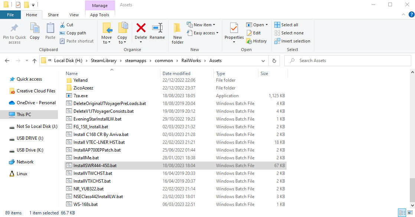The width and height of the screenshot is (415, 217).
Task: Switch to the View ribbon tab
Action: 74,15
